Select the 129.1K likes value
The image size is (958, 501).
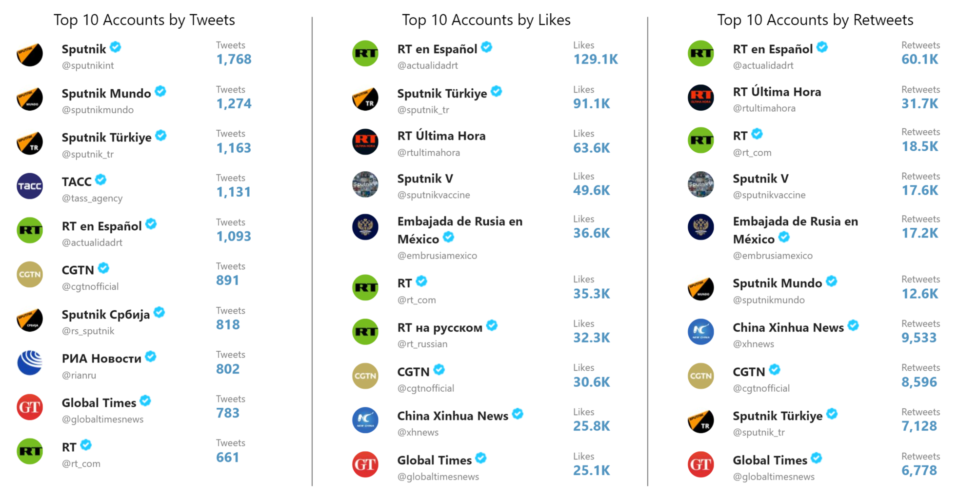click(596, 60)
